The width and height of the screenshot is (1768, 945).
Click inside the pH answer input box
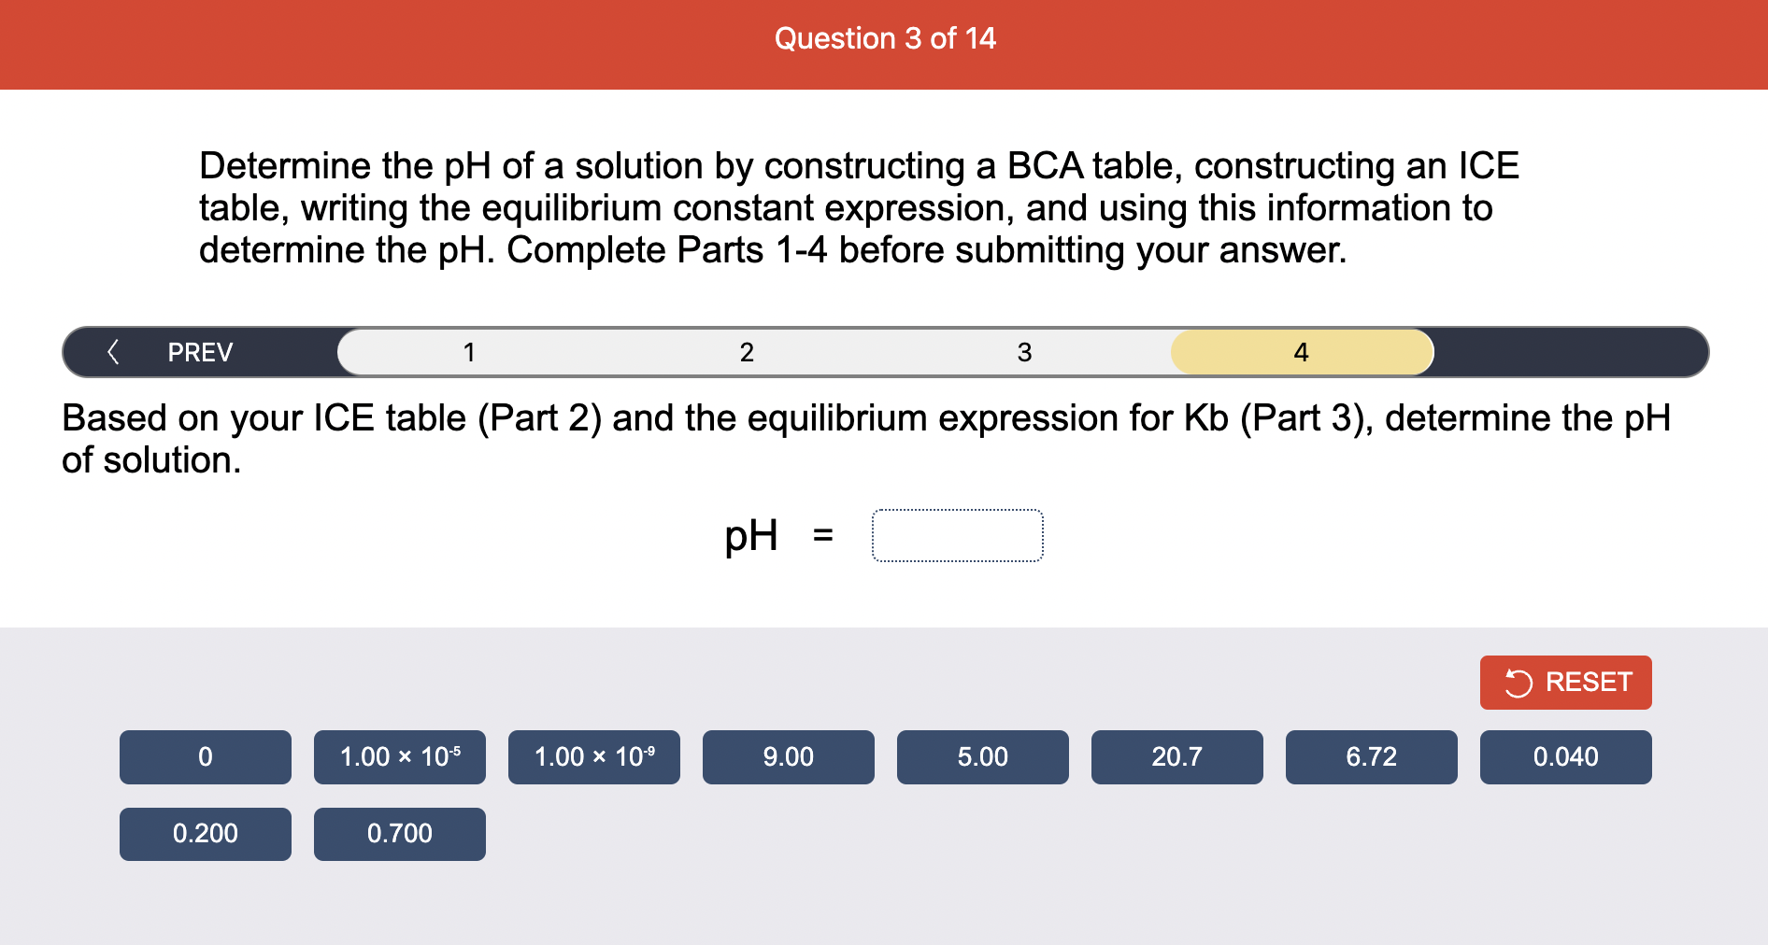958,534
